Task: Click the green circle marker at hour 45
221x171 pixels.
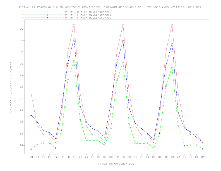Action: click(x=123, y=63)
